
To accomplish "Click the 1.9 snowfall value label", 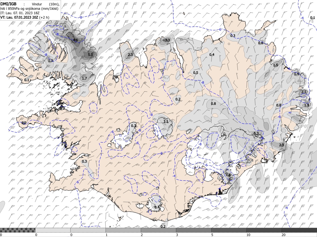I will coord(307,105).
